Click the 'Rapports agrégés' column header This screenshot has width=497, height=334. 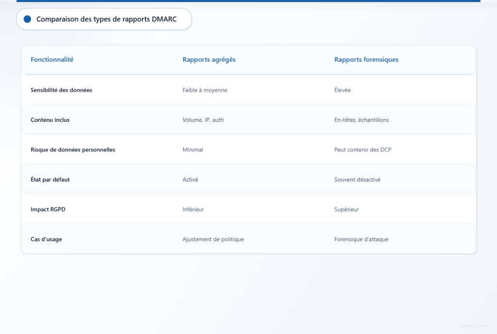click(x=209, y=60)
